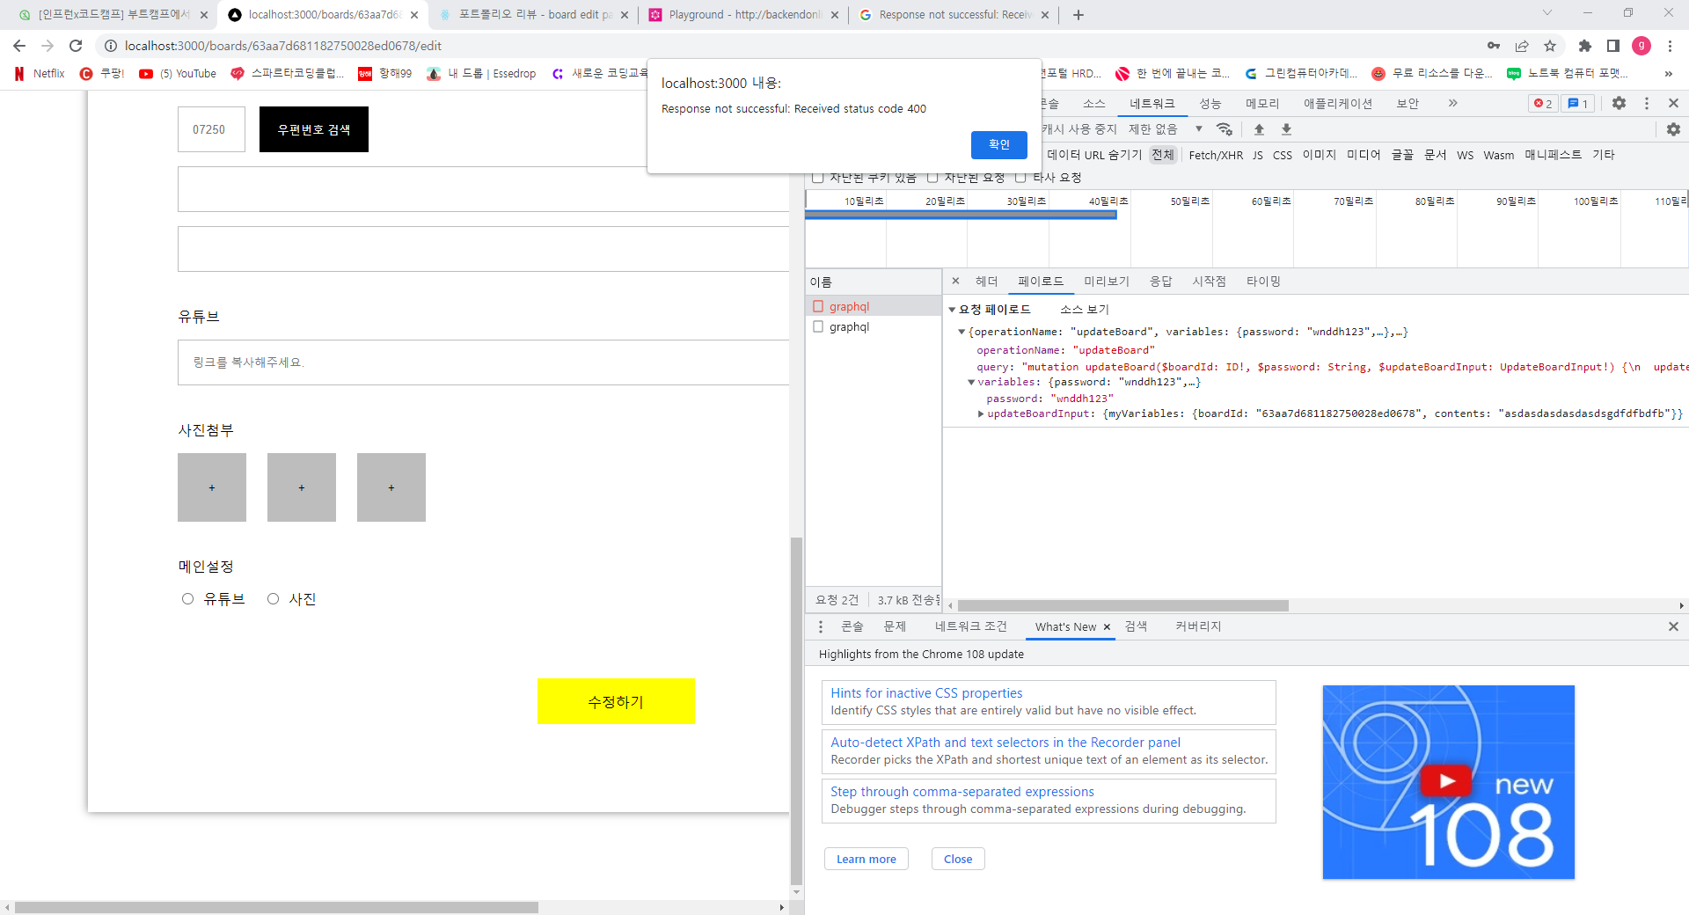Click the page vertical scrollbar thumb
Viewport: 1689px width, 915px height.
[797, 711]
